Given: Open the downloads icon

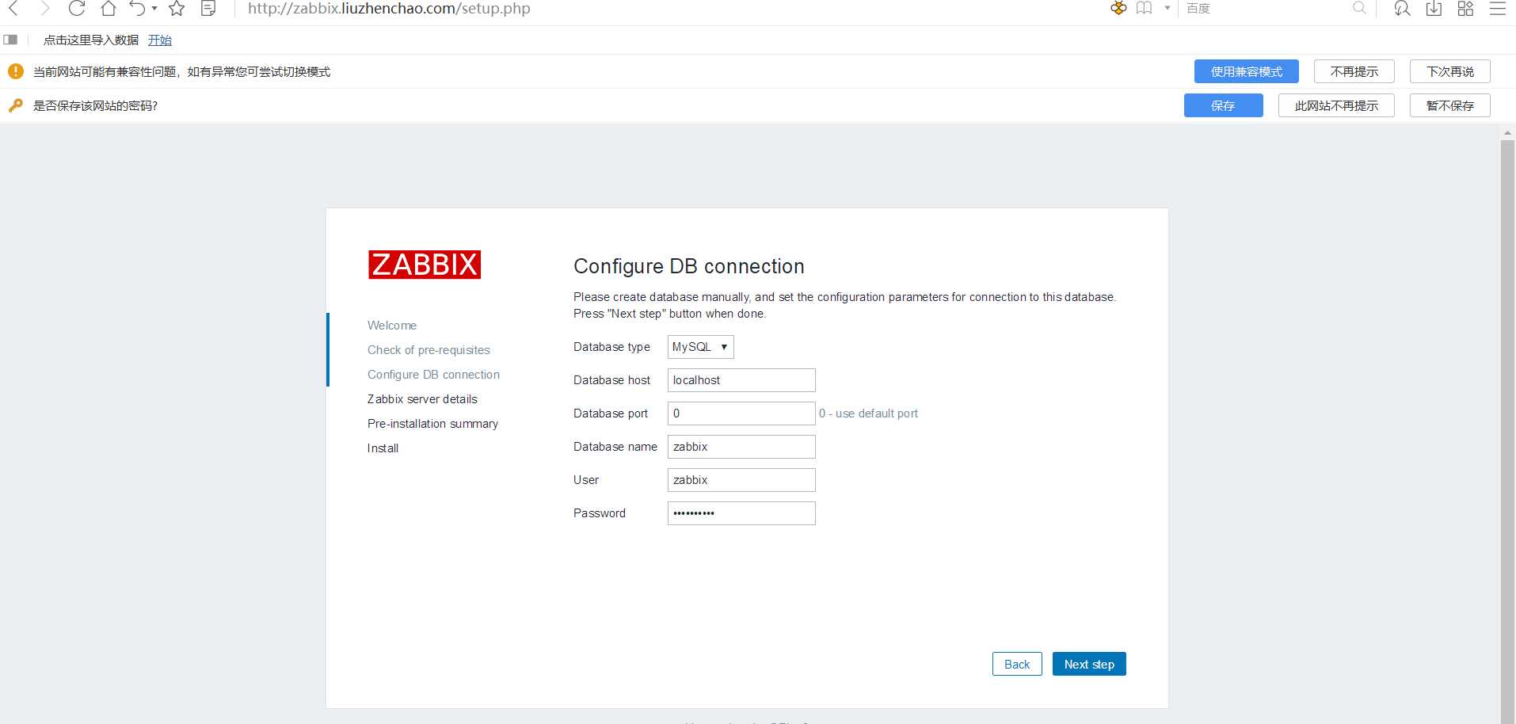Looking at the screenshot, I should point(1434,9).
